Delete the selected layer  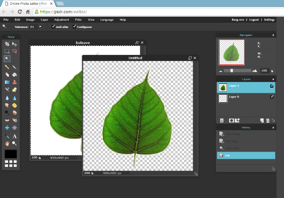268,120
